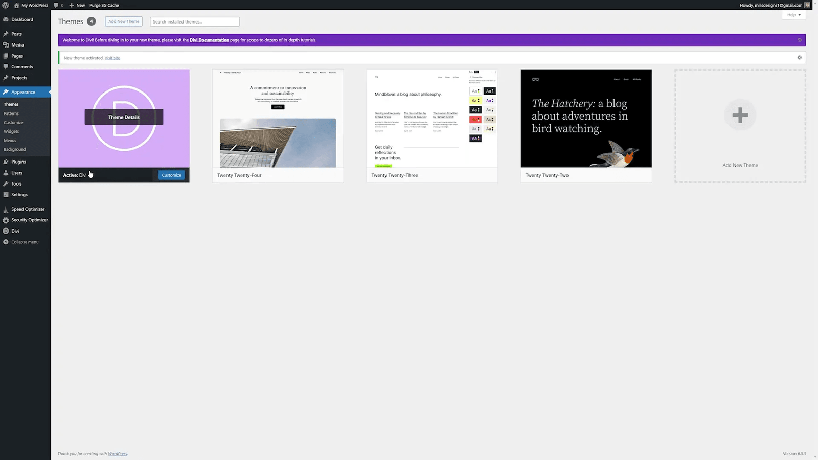The height and width of the screenshot is (460, 818).
Task: Click the themes count badge 4
Action: [92, 21]
